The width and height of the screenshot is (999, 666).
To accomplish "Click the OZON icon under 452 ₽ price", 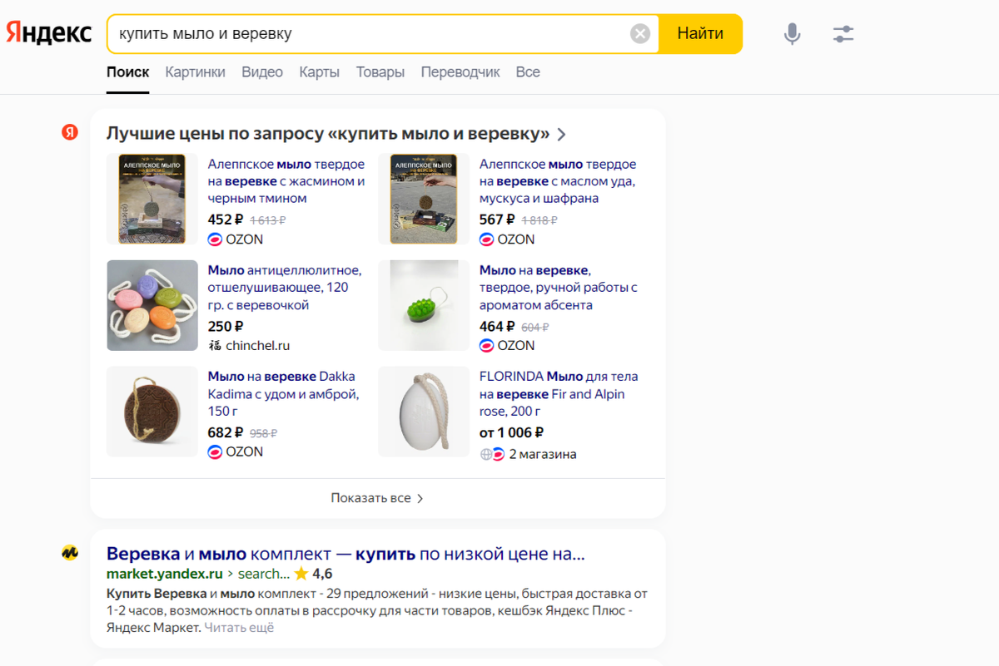I will [215, 239].
